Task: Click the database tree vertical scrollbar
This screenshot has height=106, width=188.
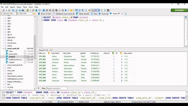Action: coord(35,47)
